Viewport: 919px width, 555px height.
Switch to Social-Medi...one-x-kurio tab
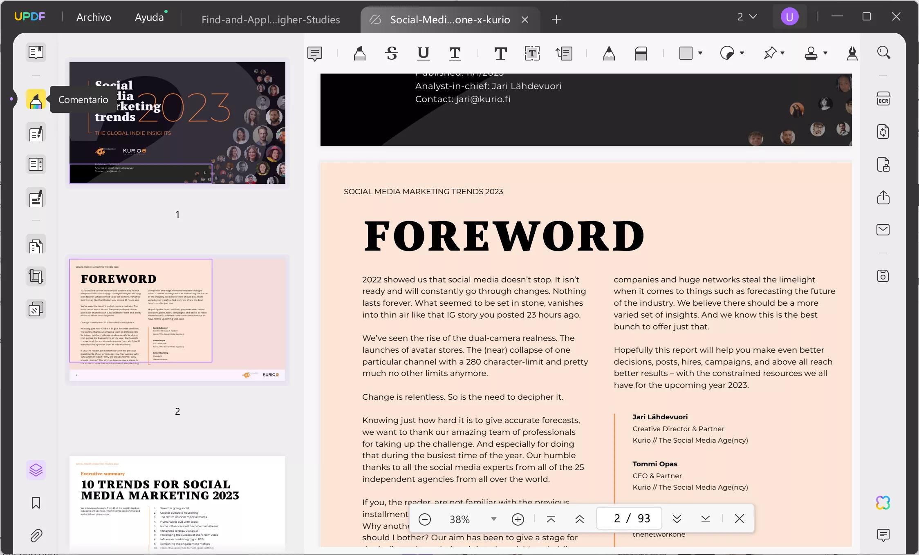450,20
